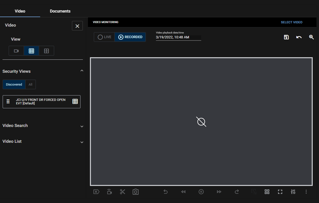Expand the Video Search section
This screenshot has width=319, height=203.
[x=82, y=126]
